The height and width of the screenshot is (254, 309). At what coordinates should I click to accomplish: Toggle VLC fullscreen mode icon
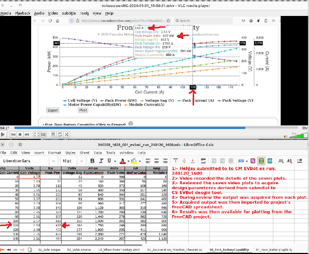tap(36, 135)
